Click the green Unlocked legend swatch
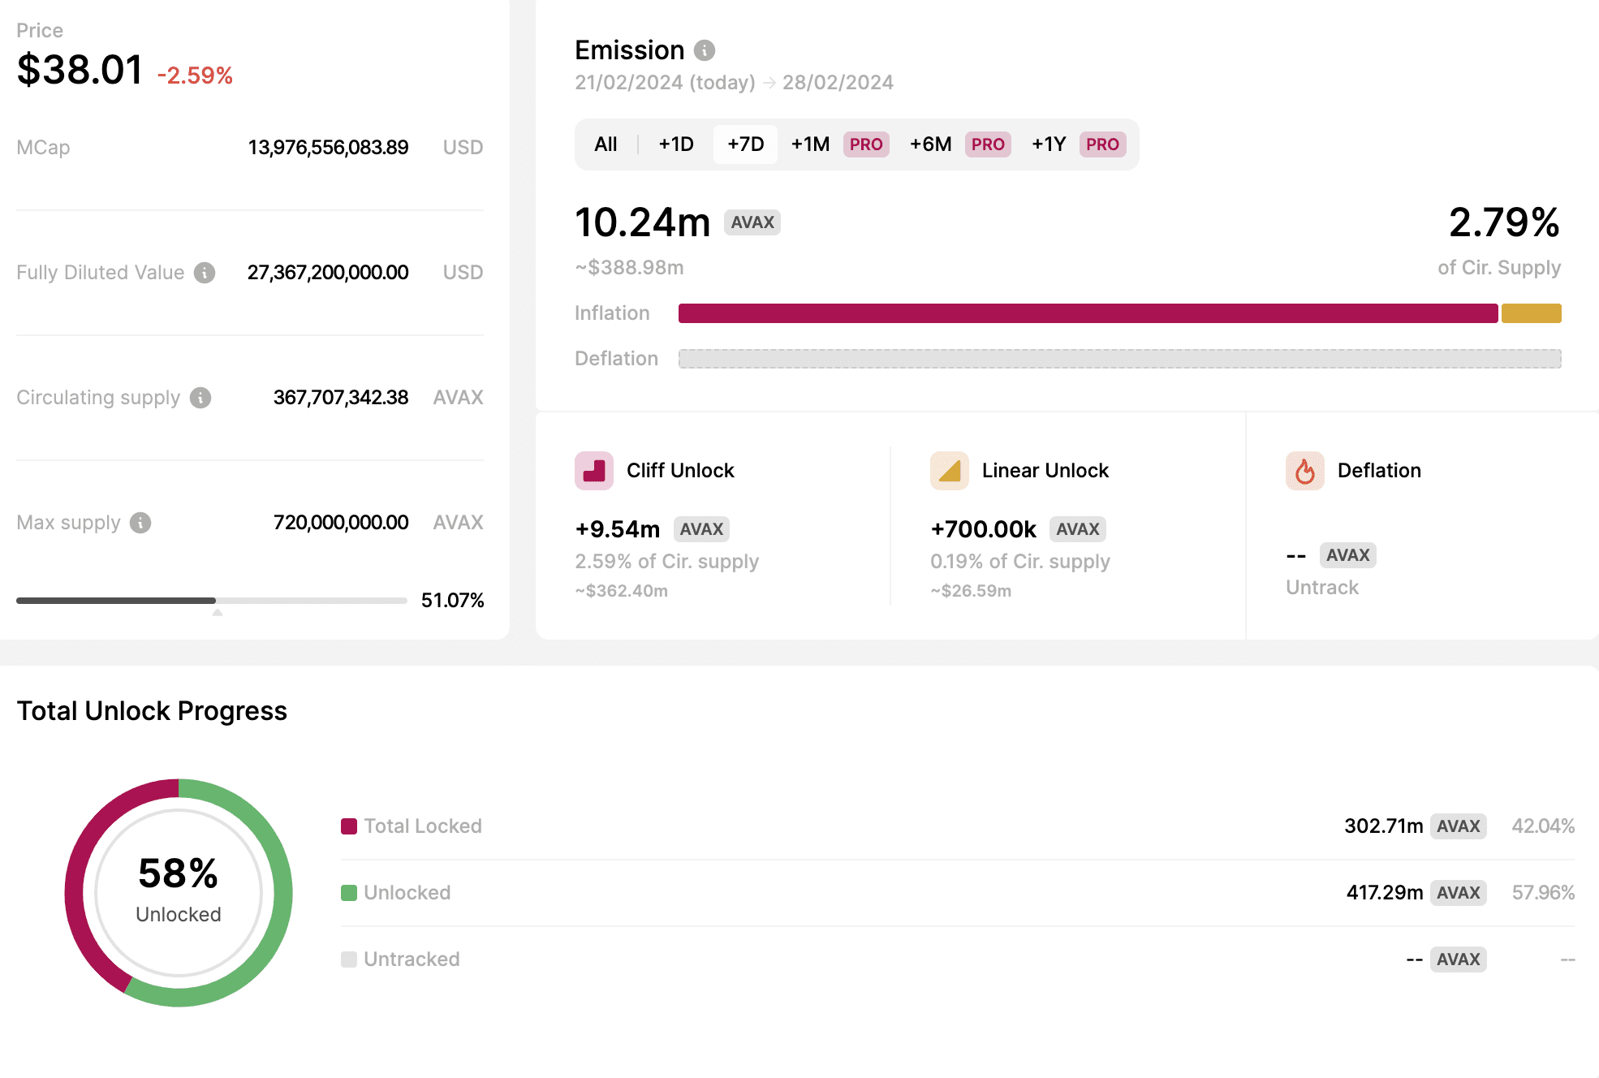1599x1078 pixels. pyautogui.click(x=349, y=893)
